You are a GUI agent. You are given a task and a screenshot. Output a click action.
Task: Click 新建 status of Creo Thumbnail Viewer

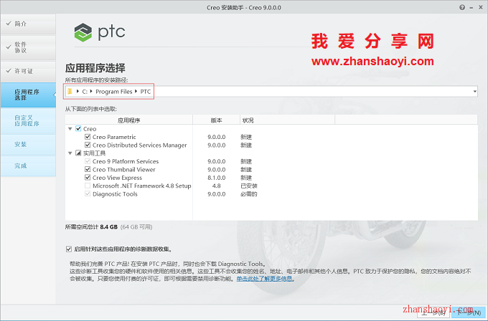point(246,170)
